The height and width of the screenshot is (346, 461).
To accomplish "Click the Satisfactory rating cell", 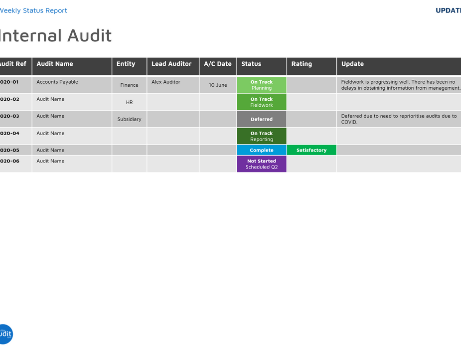I will (x=311, y=150).
